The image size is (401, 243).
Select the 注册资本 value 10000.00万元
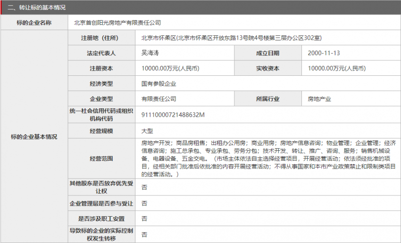170,68
